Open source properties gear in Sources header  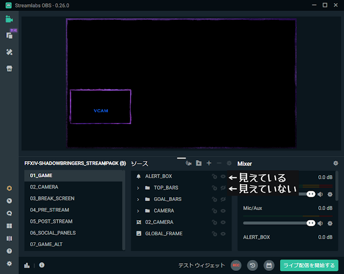(229, 163)
